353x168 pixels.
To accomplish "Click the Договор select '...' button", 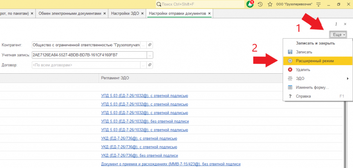I will point(143,65).
